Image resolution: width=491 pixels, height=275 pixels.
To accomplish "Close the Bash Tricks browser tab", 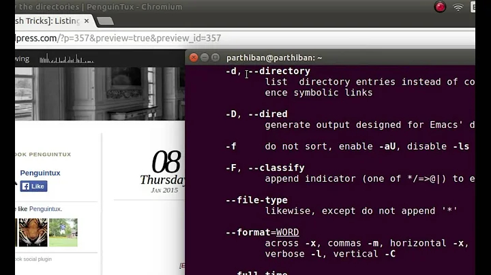I will tap(87, 21).
